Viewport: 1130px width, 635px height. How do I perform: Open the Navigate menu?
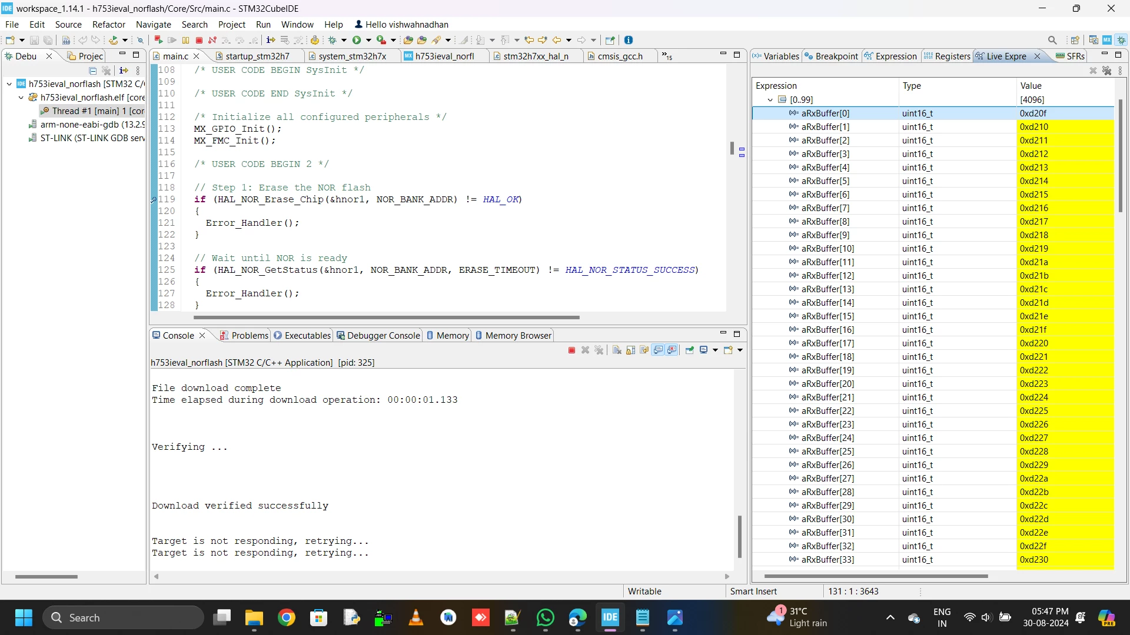154,24
